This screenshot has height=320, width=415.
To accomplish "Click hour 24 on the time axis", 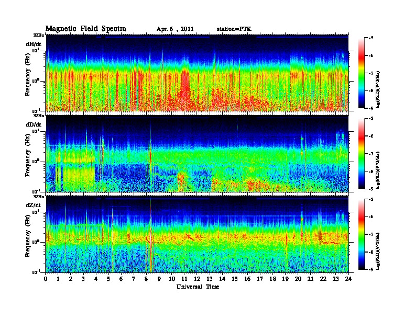I will [x=348, y=279].
